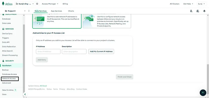Focus the Description input field
Image resolution: width=209 pixels, height=98 pixels.
point(74,52)
